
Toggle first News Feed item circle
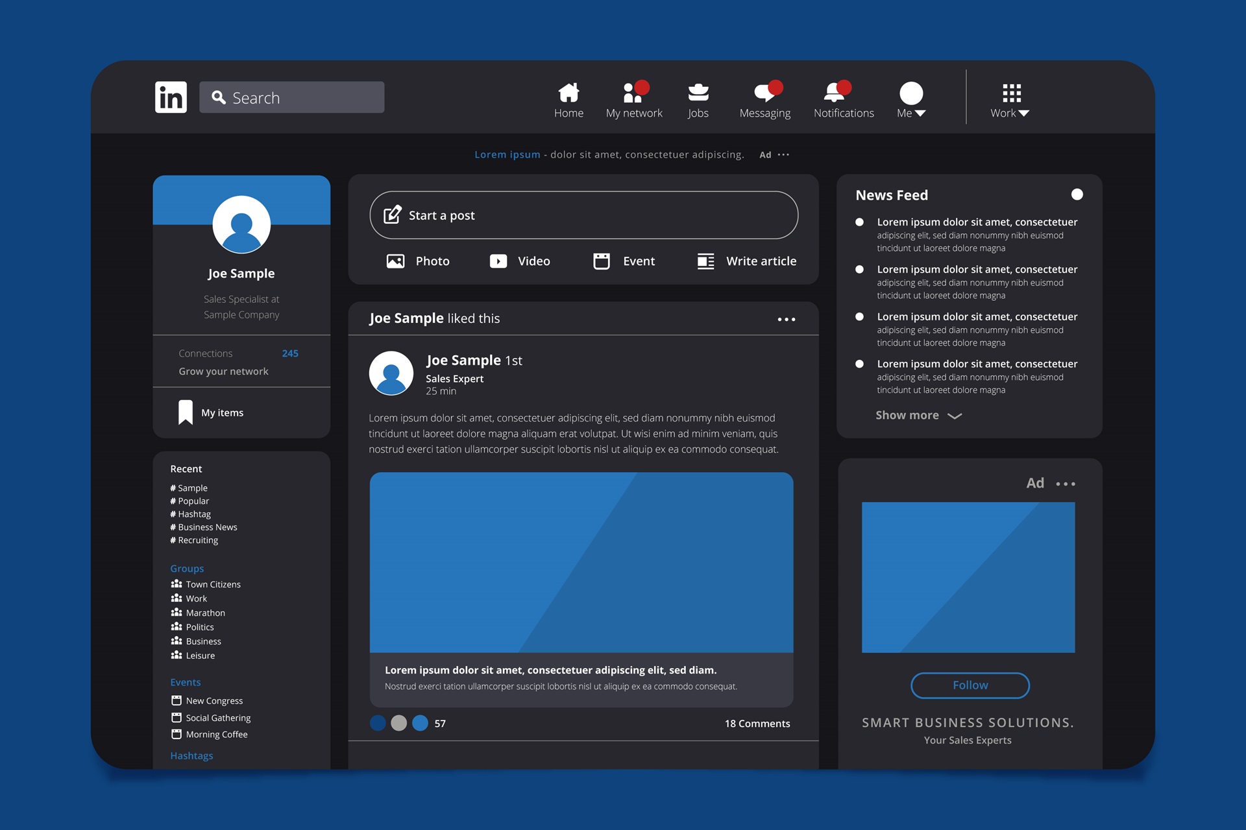coord(861,222)
